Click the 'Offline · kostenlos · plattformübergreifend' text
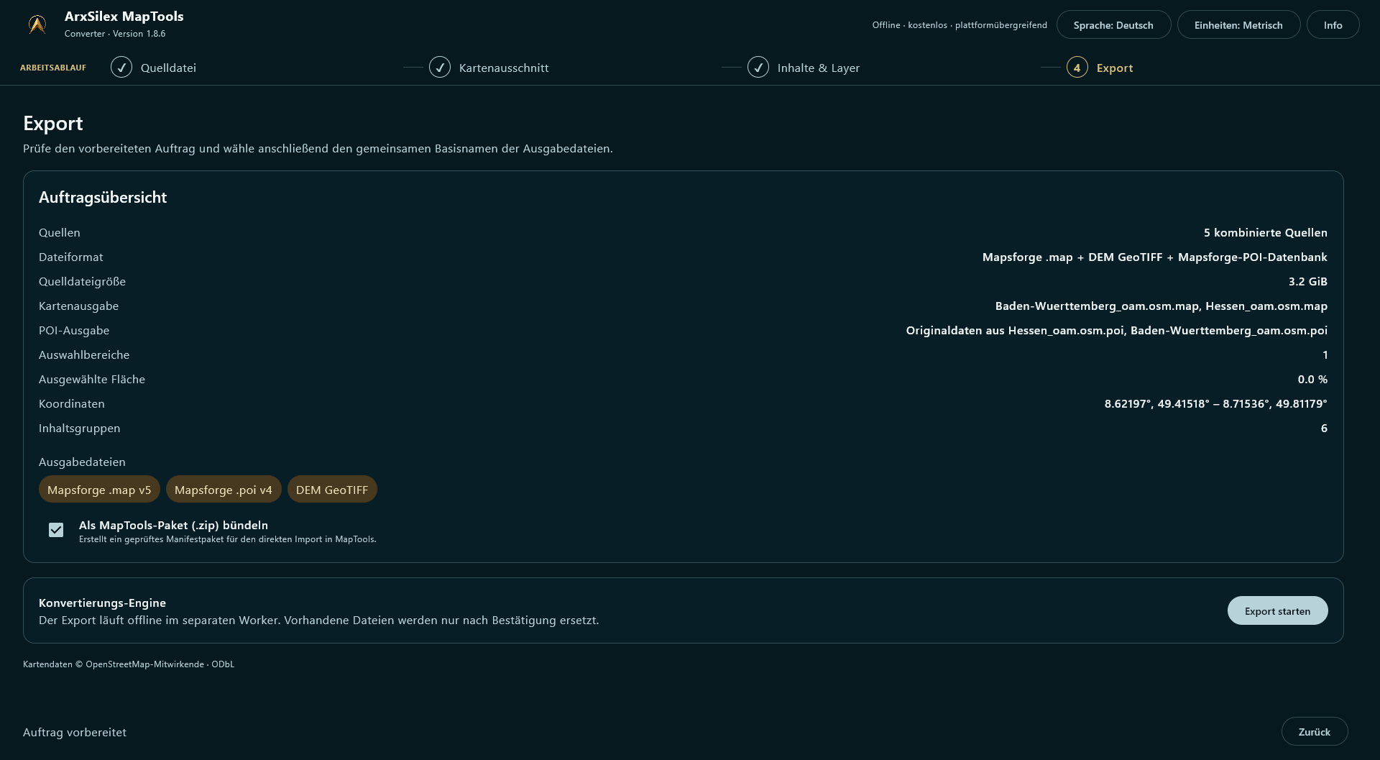This screenshot has height=760, width=1380. pyautogui.click(x=960, y=25)
